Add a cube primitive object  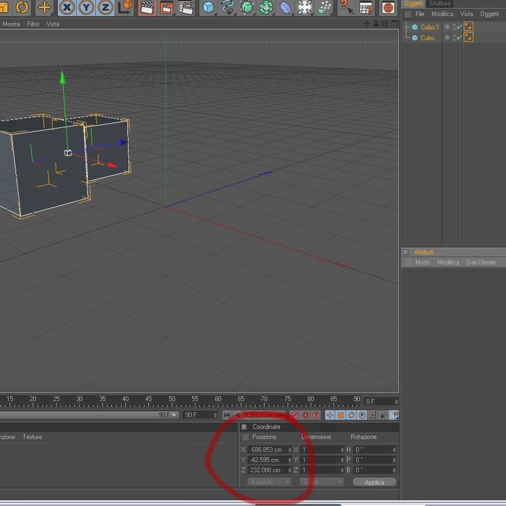coord(208,7)
